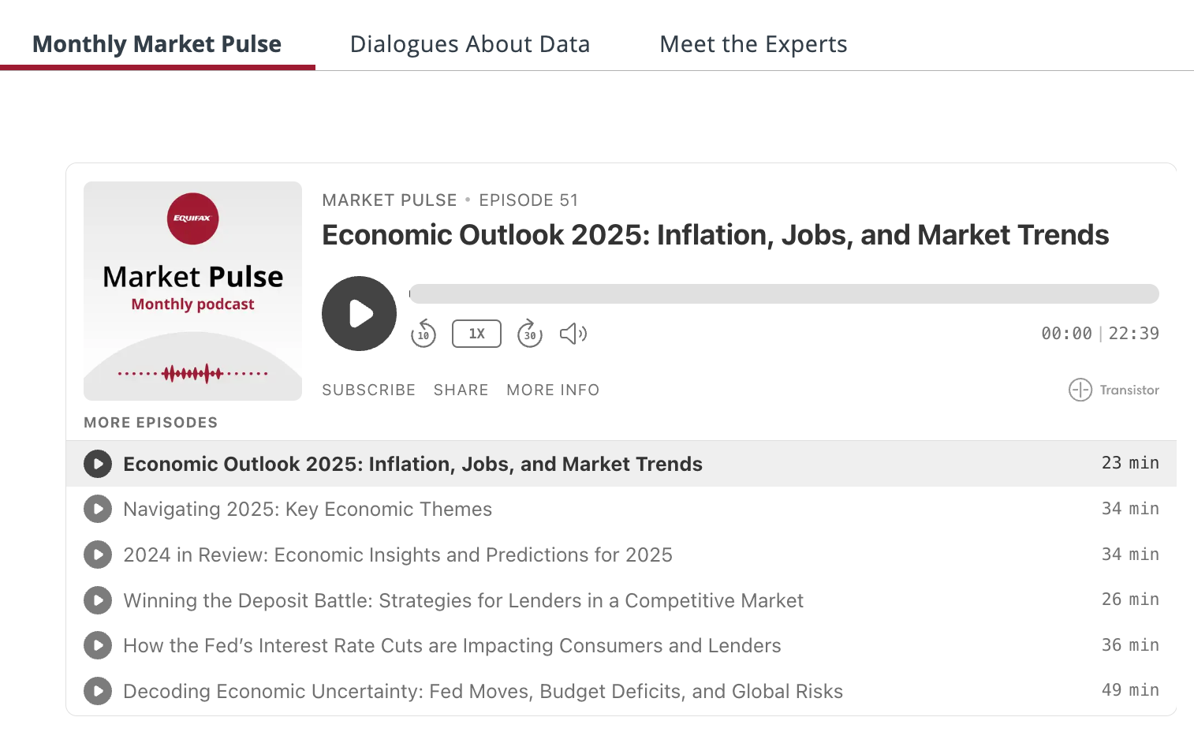
Task: Play 'Navigating 2025: Key Economic Themes' icon
Action: click(98, 510)
